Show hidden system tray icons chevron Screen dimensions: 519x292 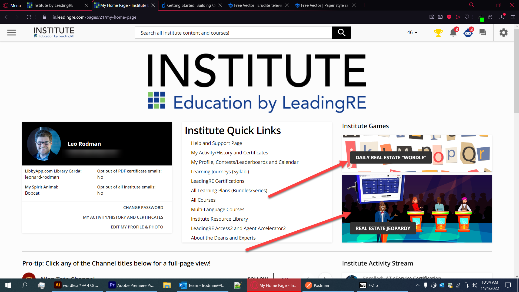[x=418, y=285]
